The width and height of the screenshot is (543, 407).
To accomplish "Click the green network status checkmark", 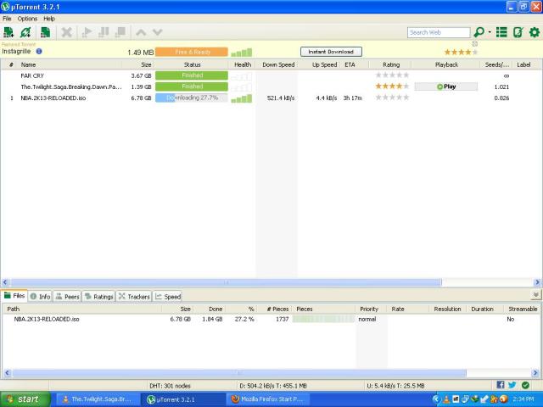I will [525, 385].
